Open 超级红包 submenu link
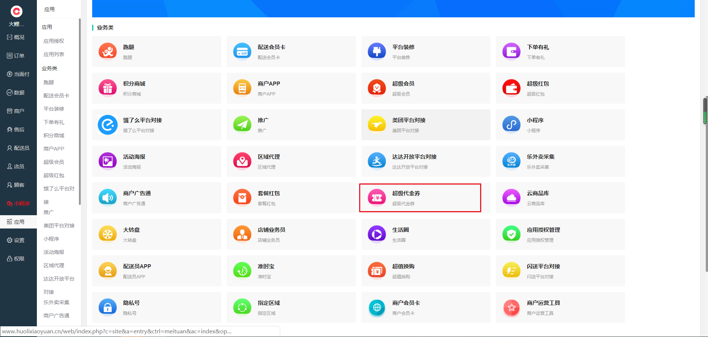This screenshot has height=337, width=708. pyautogui.click(x=54, y=175)
